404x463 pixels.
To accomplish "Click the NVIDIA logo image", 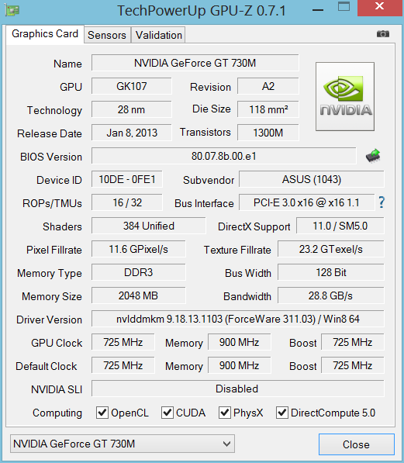I will pyautogui.click(x=345, y=97).
